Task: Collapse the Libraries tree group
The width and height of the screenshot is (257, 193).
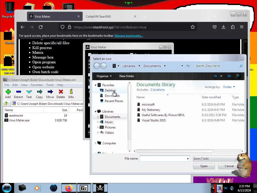Action: pos(95,111)
